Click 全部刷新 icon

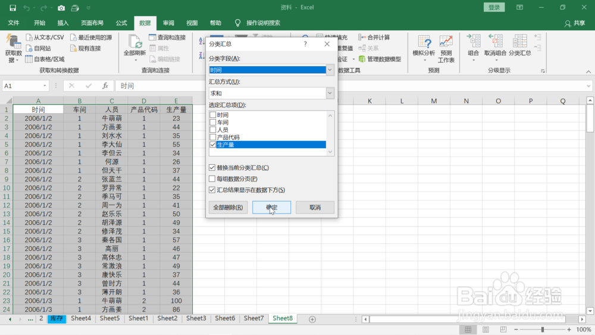point(134,48)
